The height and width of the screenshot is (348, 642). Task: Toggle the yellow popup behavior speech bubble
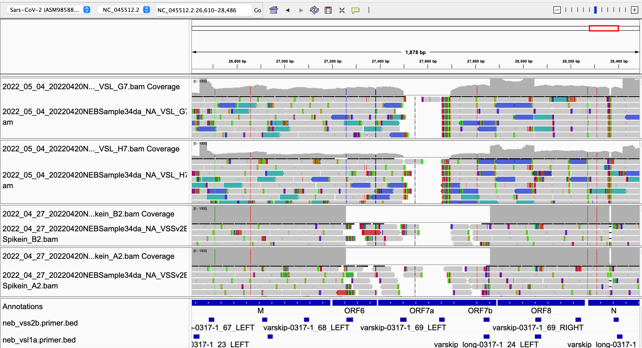(355, 10)
